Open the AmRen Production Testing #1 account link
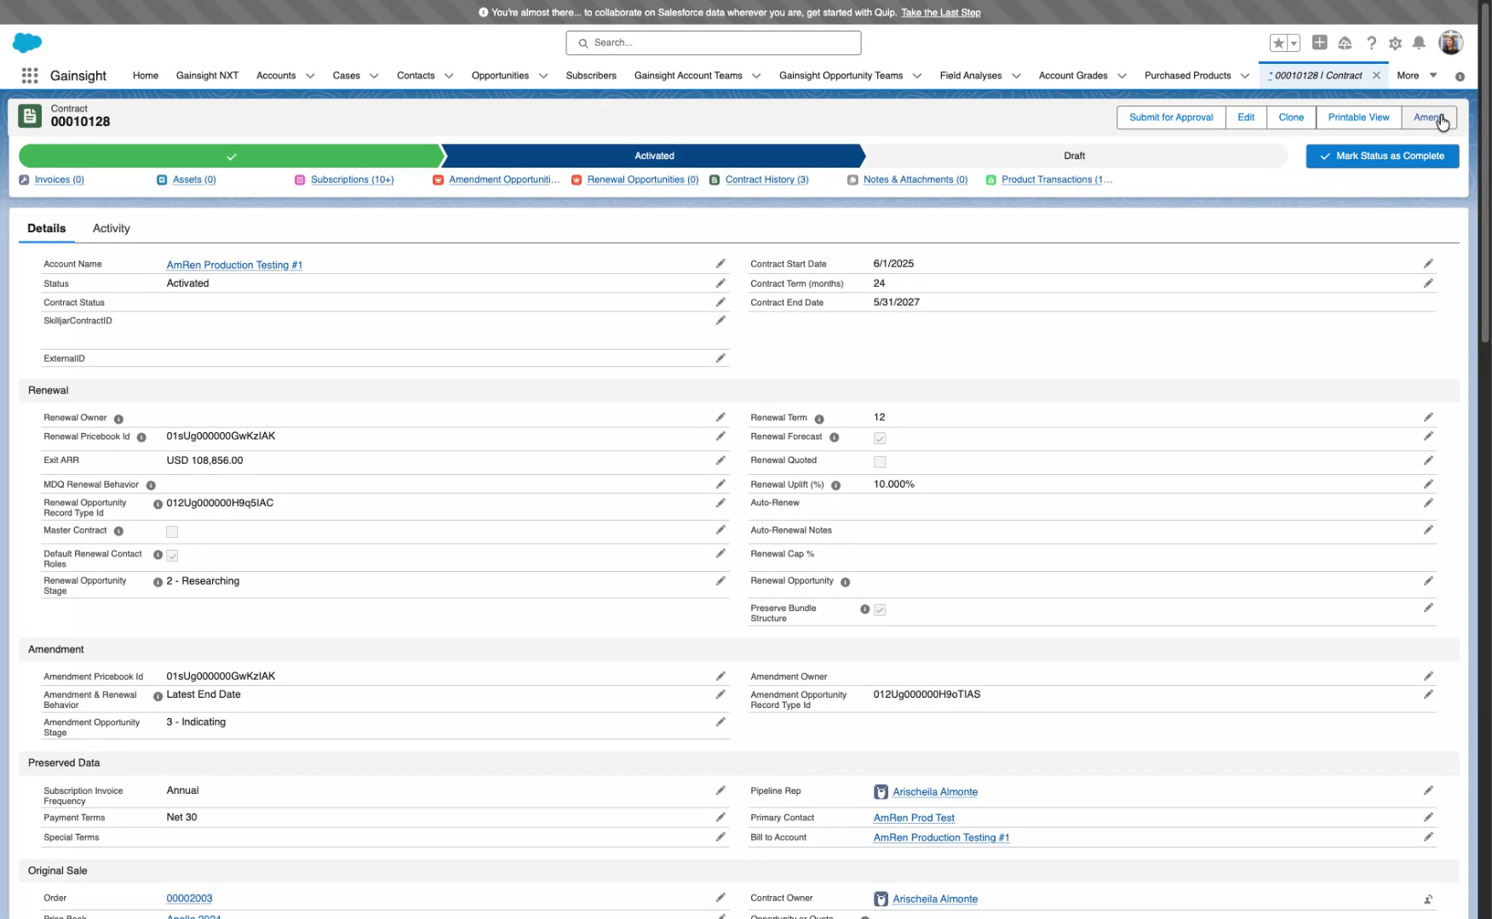Viewport: 1492px width, 919px height. [x=235, y=265]
